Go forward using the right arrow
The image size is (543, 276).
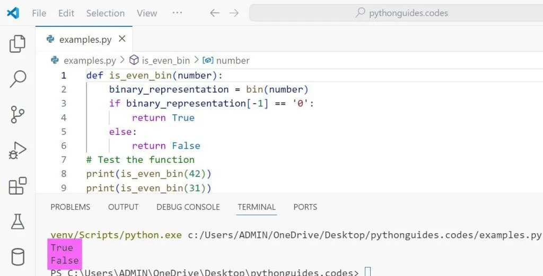point(234,13)
